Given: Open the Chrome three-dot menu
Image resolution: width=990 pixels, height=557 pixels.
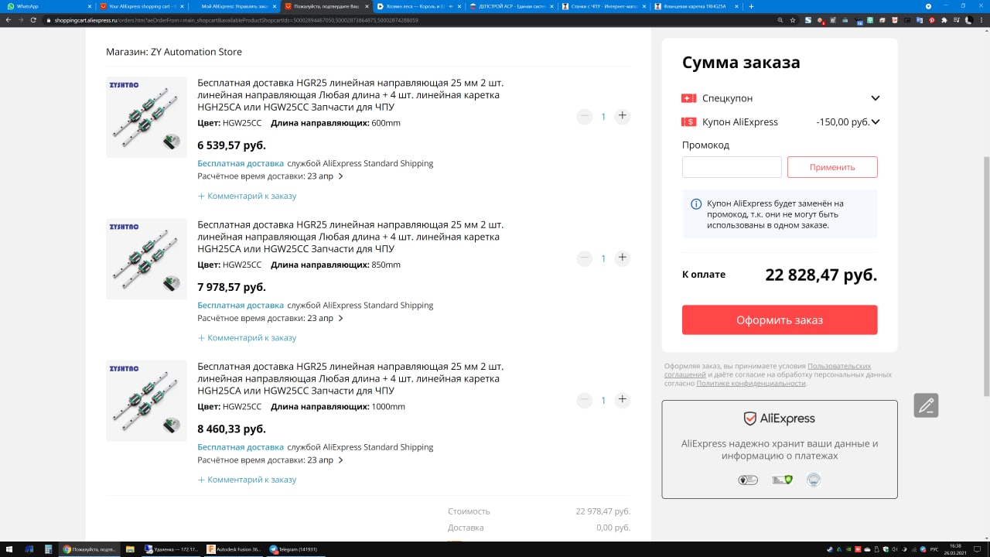Looking at the screenshot, I should pyautogui.click(x=981, y=20).
